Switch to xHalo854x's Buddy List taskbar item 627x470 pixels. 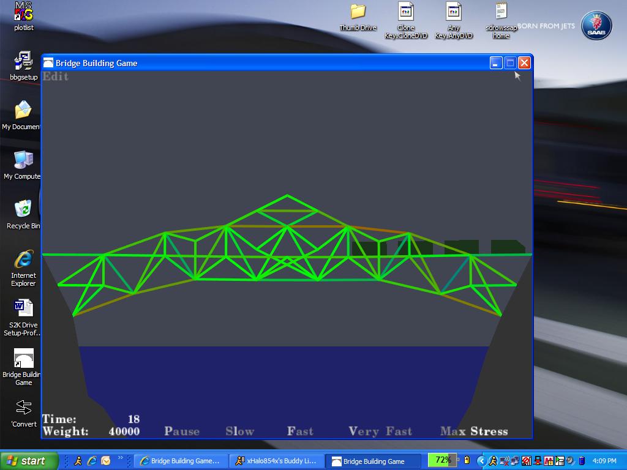277,461
